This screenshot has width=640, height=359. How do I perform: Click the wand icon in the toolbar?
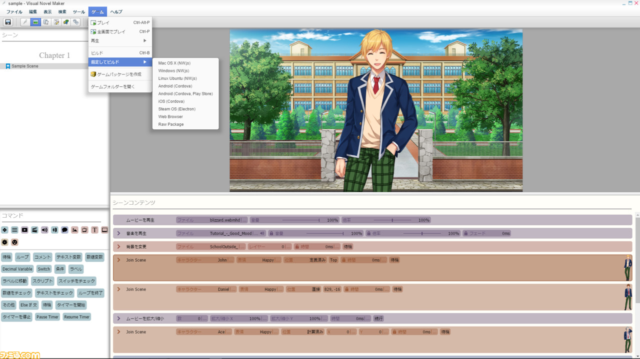pos(25,22)
